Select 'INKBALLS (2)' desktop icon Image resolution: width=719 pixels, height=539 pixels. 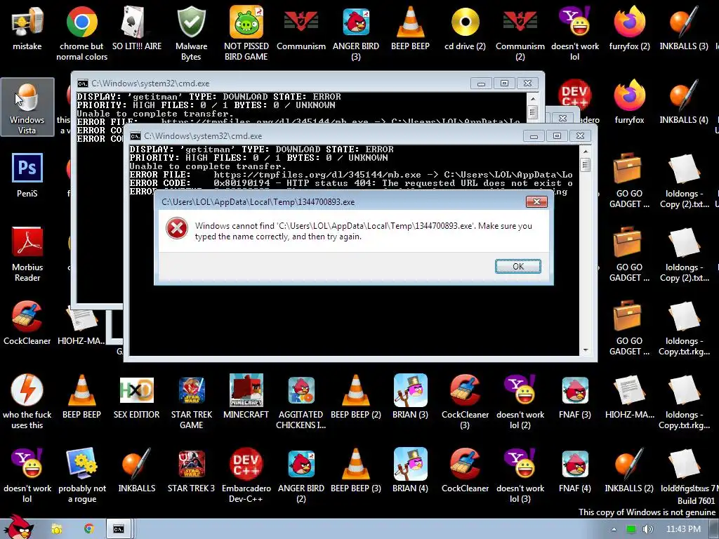tap(629, 471)
